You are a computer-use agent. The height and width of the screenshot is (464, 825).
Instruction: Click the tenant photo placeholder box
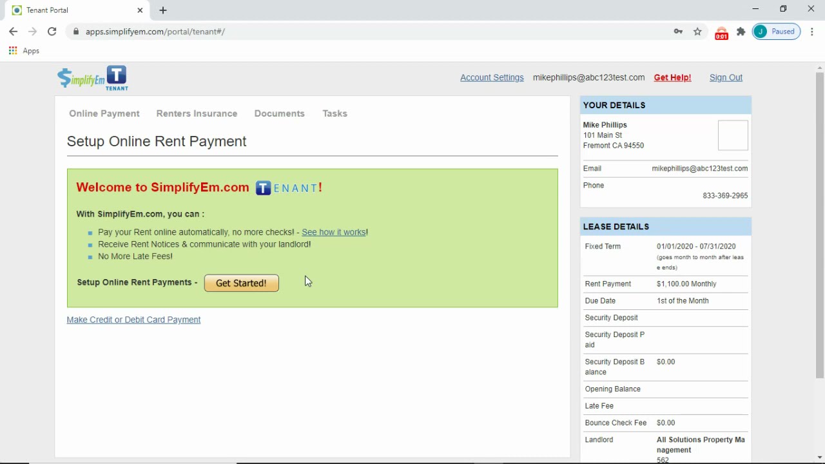733,135
